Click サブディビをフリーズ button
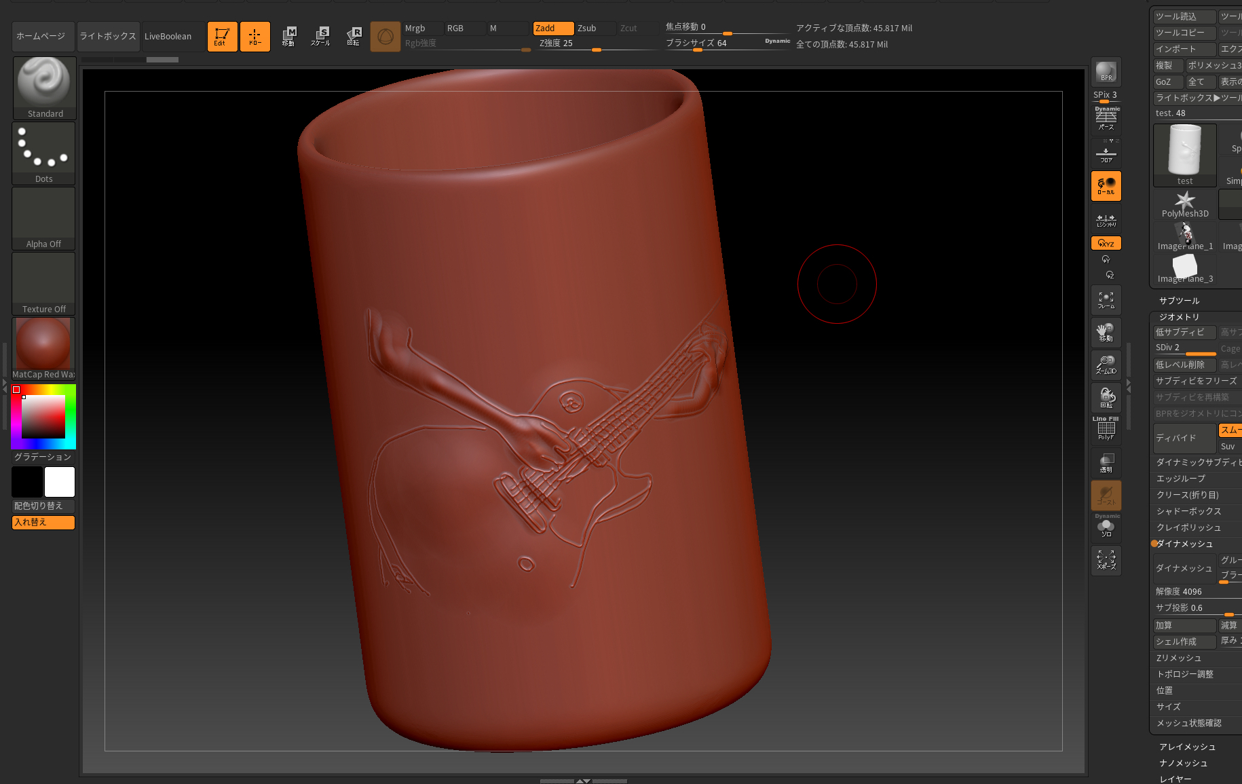Image resolution: width=1242 pixels, height=784 pixels. (x=1198, y=381)
